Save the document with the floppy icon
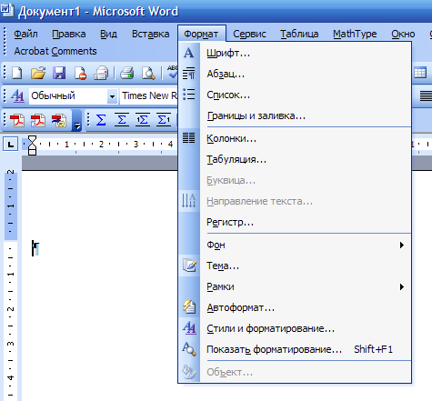Image resolution: width=432 pixels, height=401 pixels. tap(59, 73)
